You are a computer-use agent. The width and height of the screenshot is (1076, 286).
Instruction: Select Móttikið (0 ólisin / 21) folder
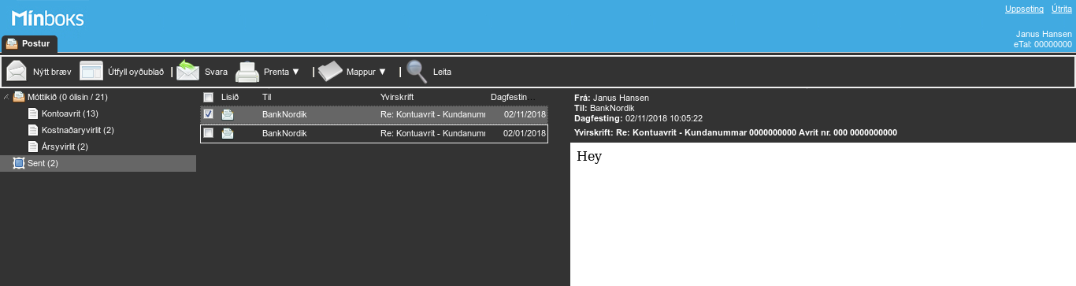[x=67, y=97]
